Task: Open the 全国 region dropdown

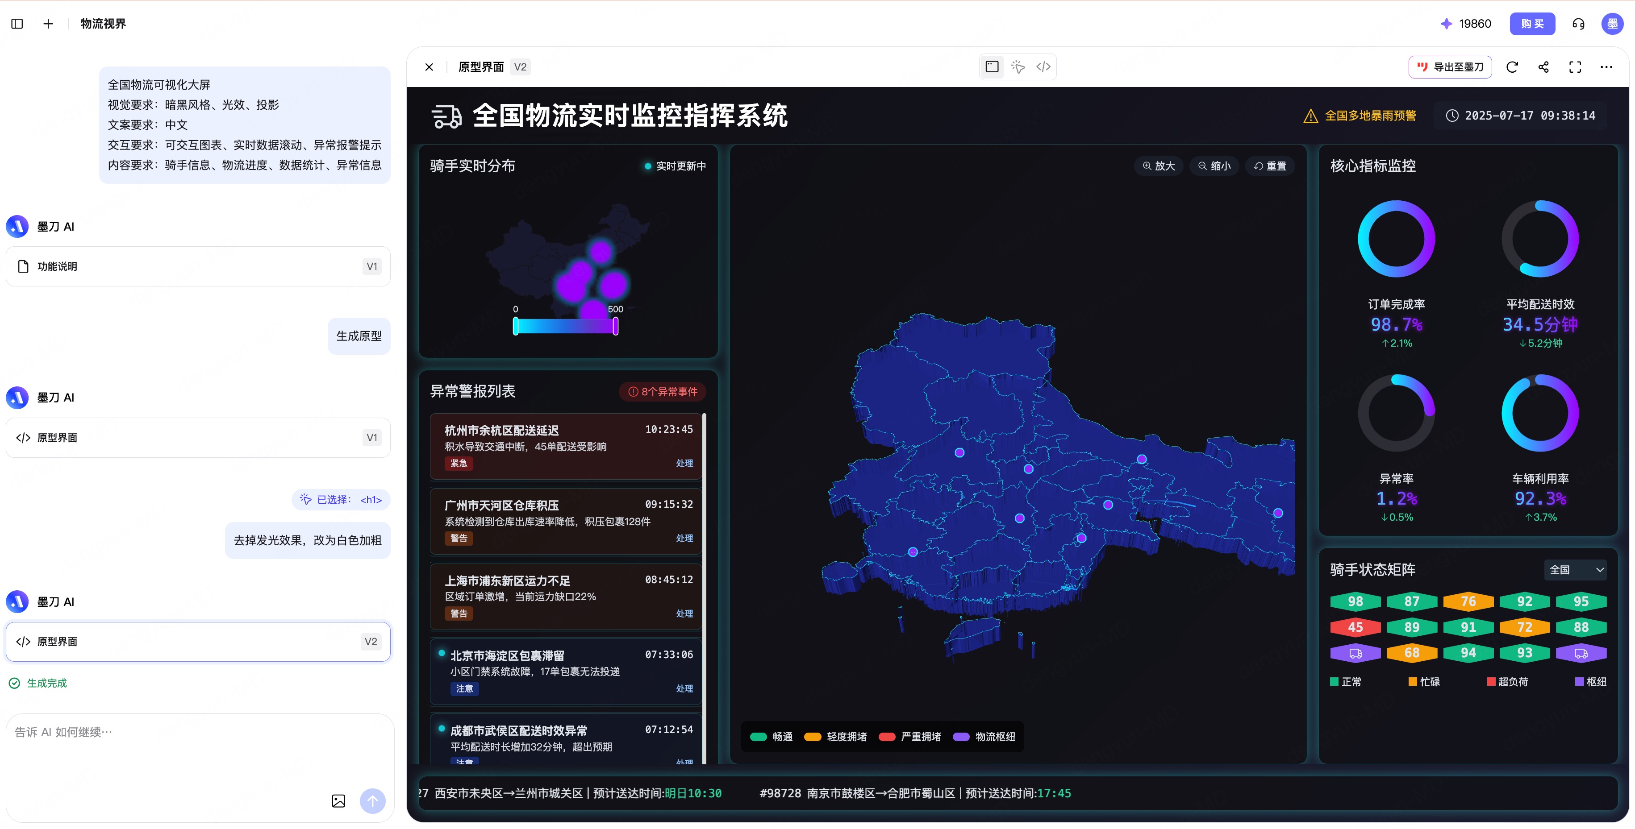Action: (x=1575, y=570)
